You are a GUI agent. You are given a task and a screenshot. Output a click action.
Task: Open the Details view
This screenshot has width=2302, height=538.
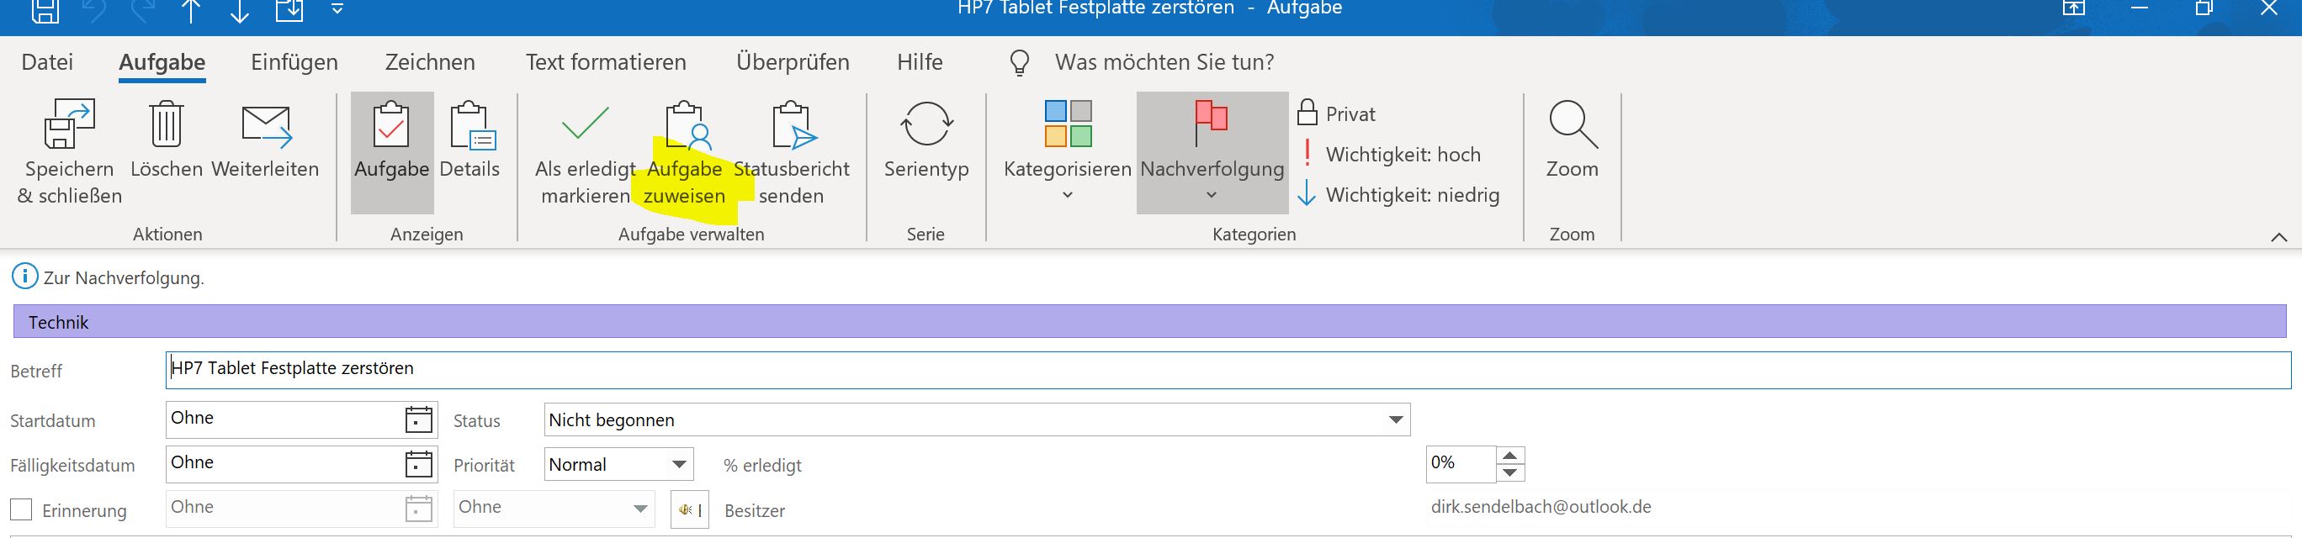pyautogui.click(x=470, y=141)
